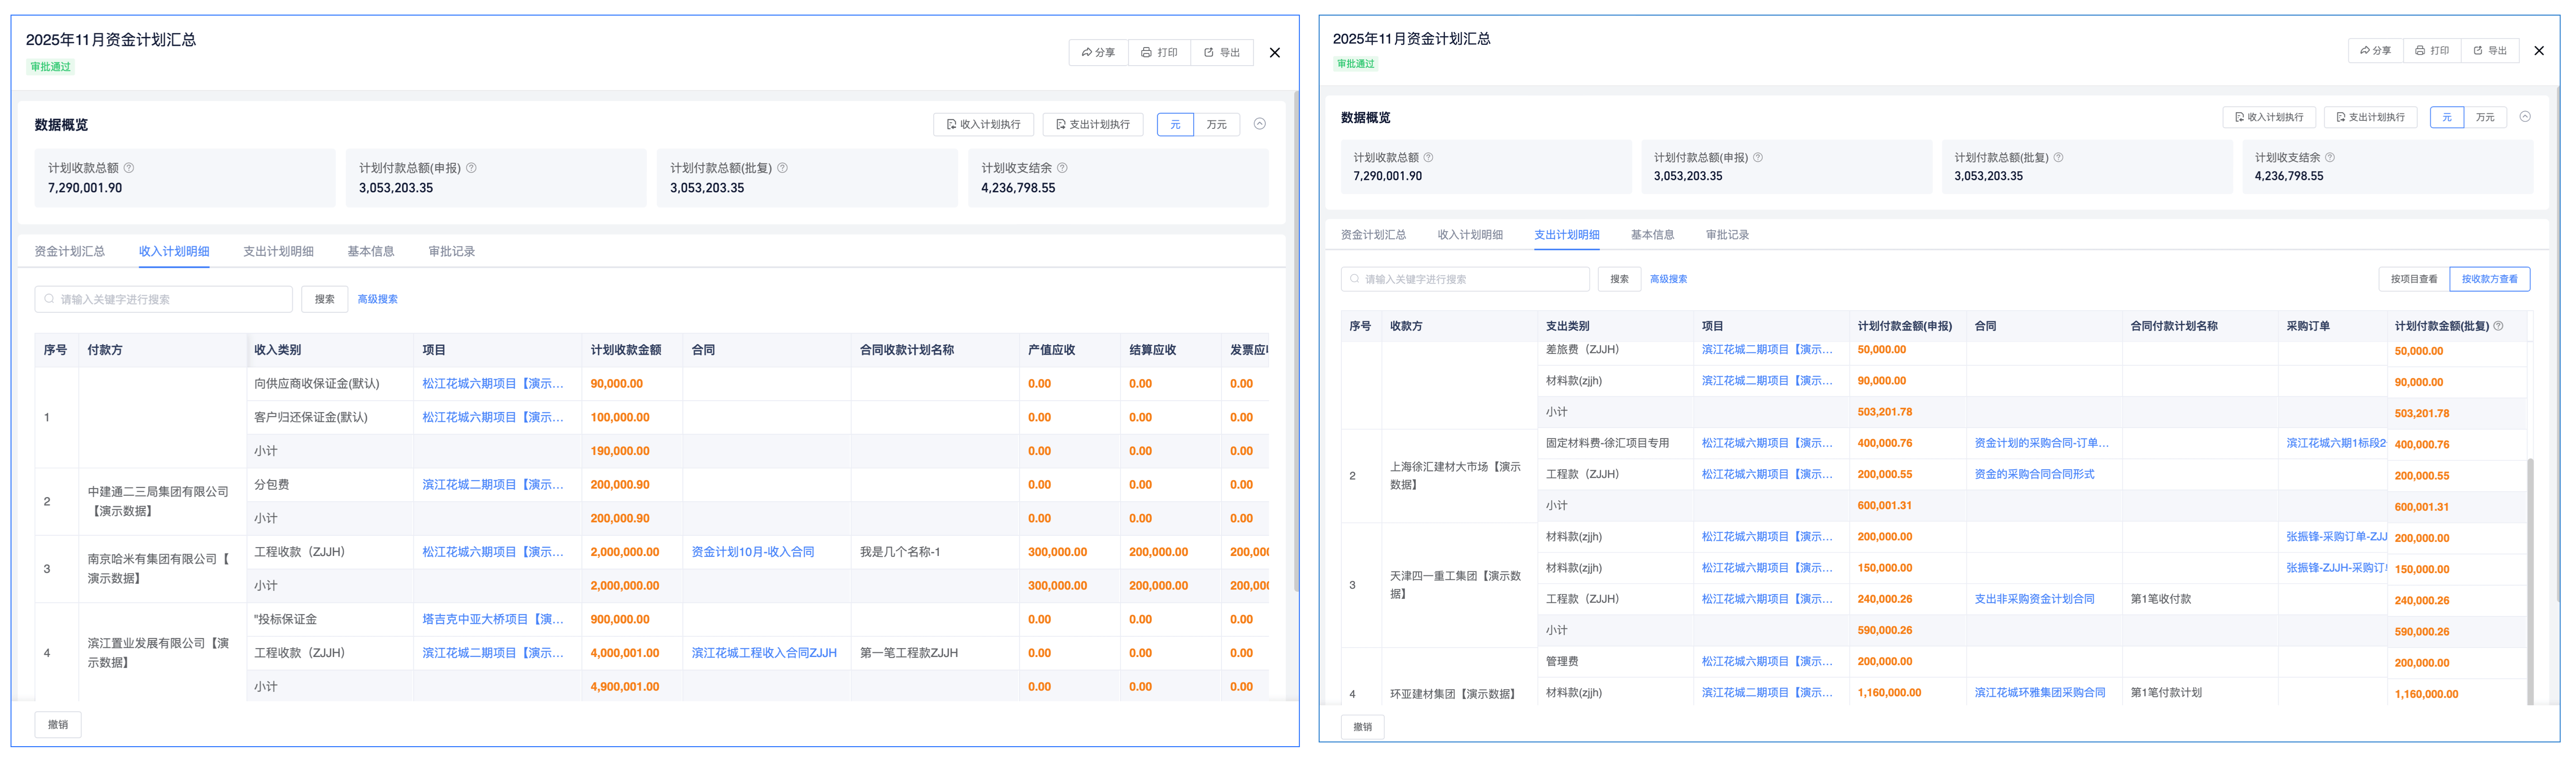Click the help icon beside 计划收支结余 in the right window
Image resolution: width=2576 pixels, height=758 pixels.
pos(2330,158)
